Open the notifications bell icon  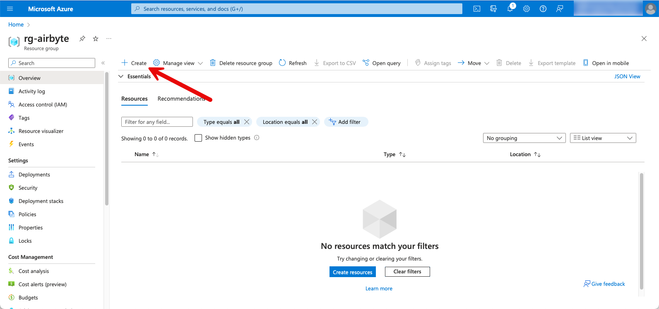[x=510, y=9]
